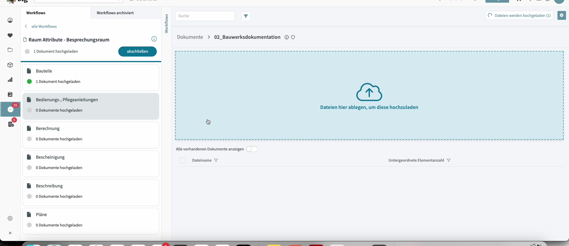Collapse the vertical Workflows panel handle
Image resolution: width=569 pixels, height=246 pixels.
166,24
